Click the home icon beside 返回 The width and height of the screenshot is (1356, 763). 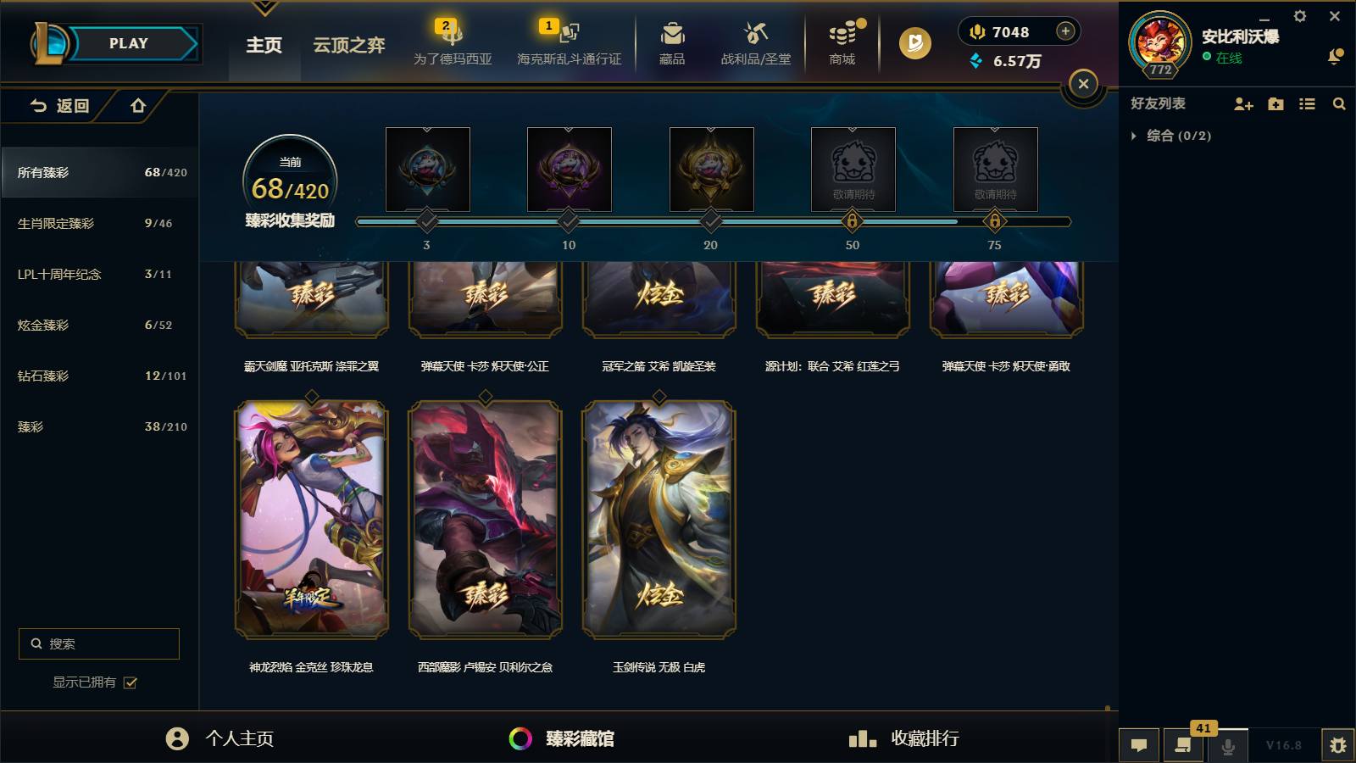pyautogui.click(x=138, y=106)
